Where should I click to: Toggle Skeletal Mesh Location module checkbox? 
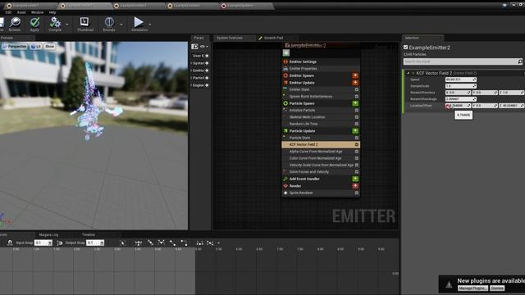coord(357,117)
